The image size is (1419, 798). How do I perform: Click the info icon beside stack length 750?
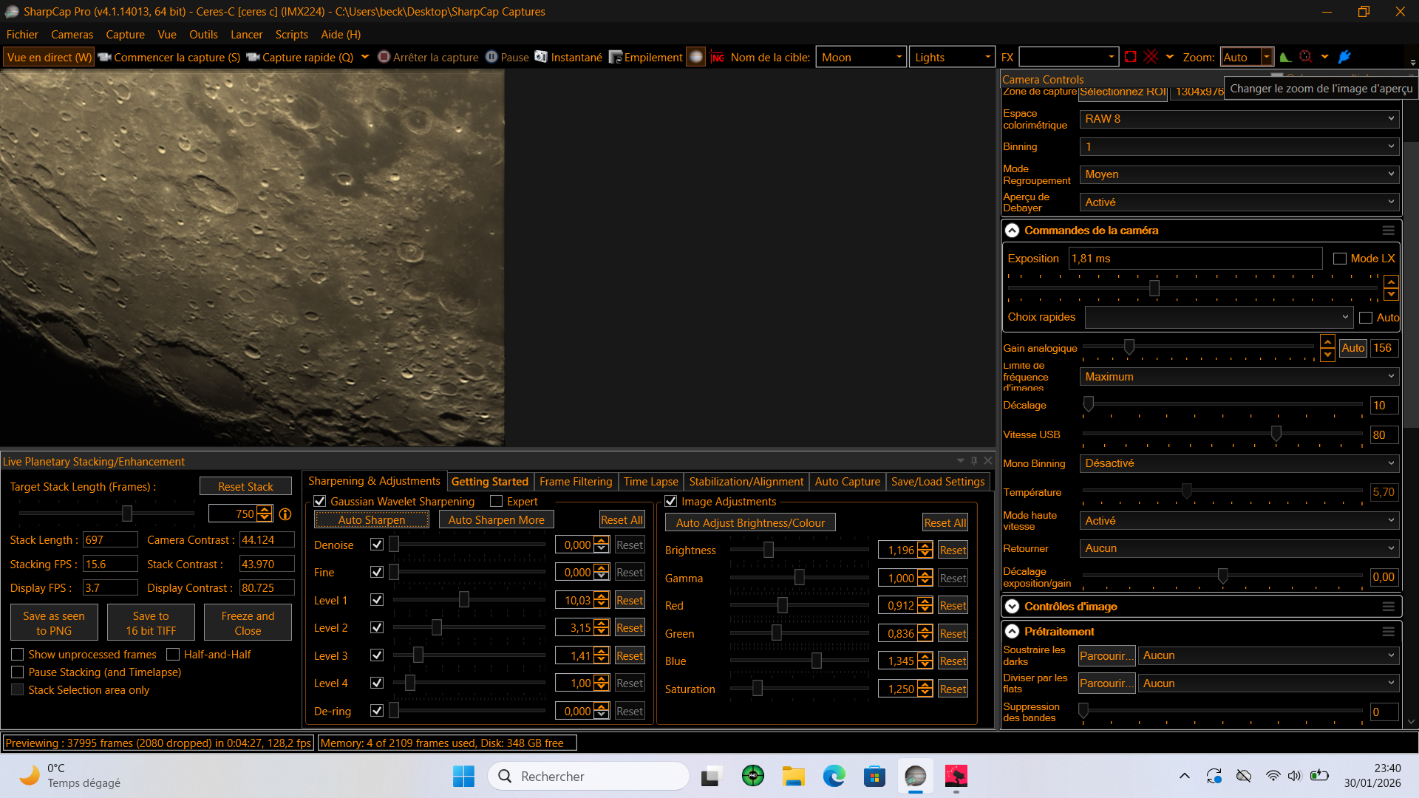point(285,514)
